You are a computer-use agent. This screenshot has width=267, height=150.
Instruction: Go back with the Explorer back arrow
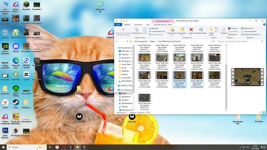117,41
